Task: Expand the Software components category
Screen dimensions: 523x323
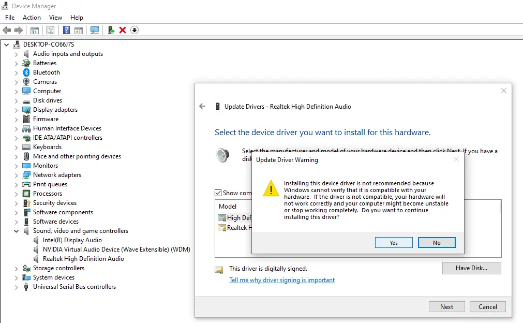Action: click(16, 212)
